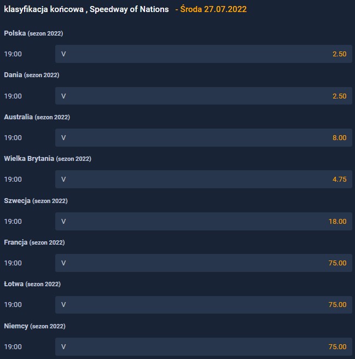
Task: Pick the Francja 75.00 odds button
Action: coord(203,263)
